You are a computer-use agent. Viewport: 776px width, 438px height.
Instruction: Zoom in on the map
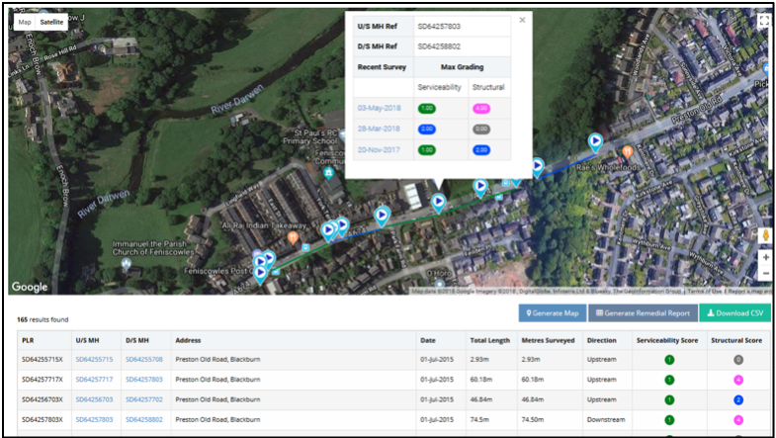tap(765, 256)
